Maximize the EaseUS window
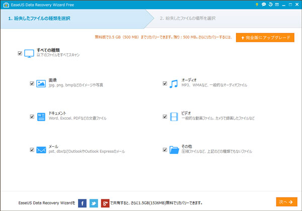302x211 pixels. [x=290, y=5]
